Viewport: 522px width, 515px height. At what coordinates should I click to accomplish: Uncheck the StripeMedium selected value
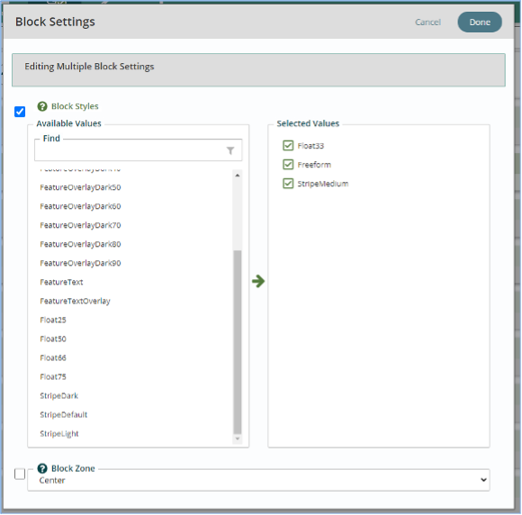(x=288, y=184)
